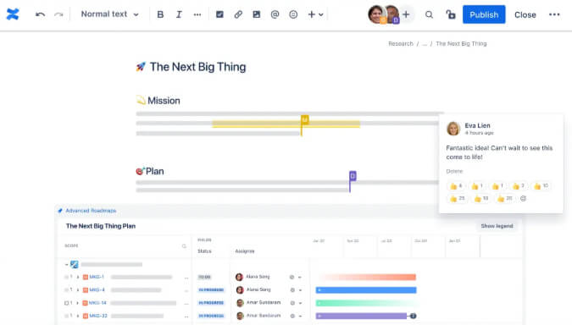572x325 pixels.
Task: Click the Undo arrow icon
Action: point(40,14)
